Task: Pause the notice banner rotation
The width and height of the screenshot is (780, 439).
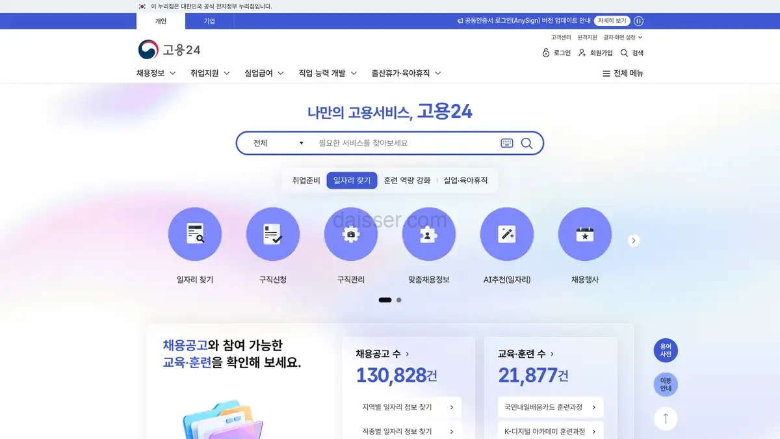Action: point(639,21)
